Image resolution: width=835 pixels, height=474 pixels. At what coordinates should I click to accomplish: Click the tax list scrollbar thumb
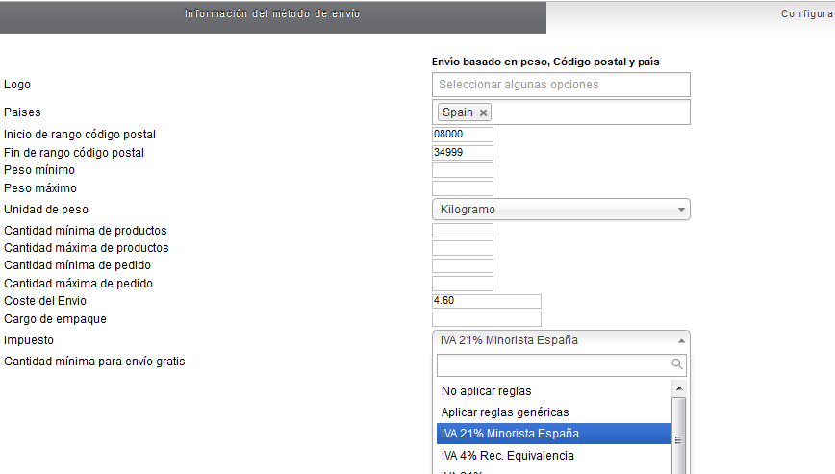coord(678,438)
